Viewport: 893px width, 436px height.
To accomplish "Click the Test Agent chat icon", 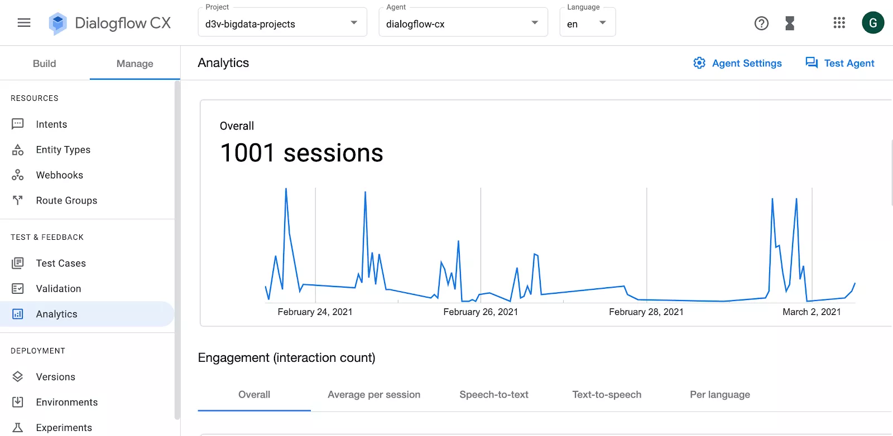I will coord(812,63).
